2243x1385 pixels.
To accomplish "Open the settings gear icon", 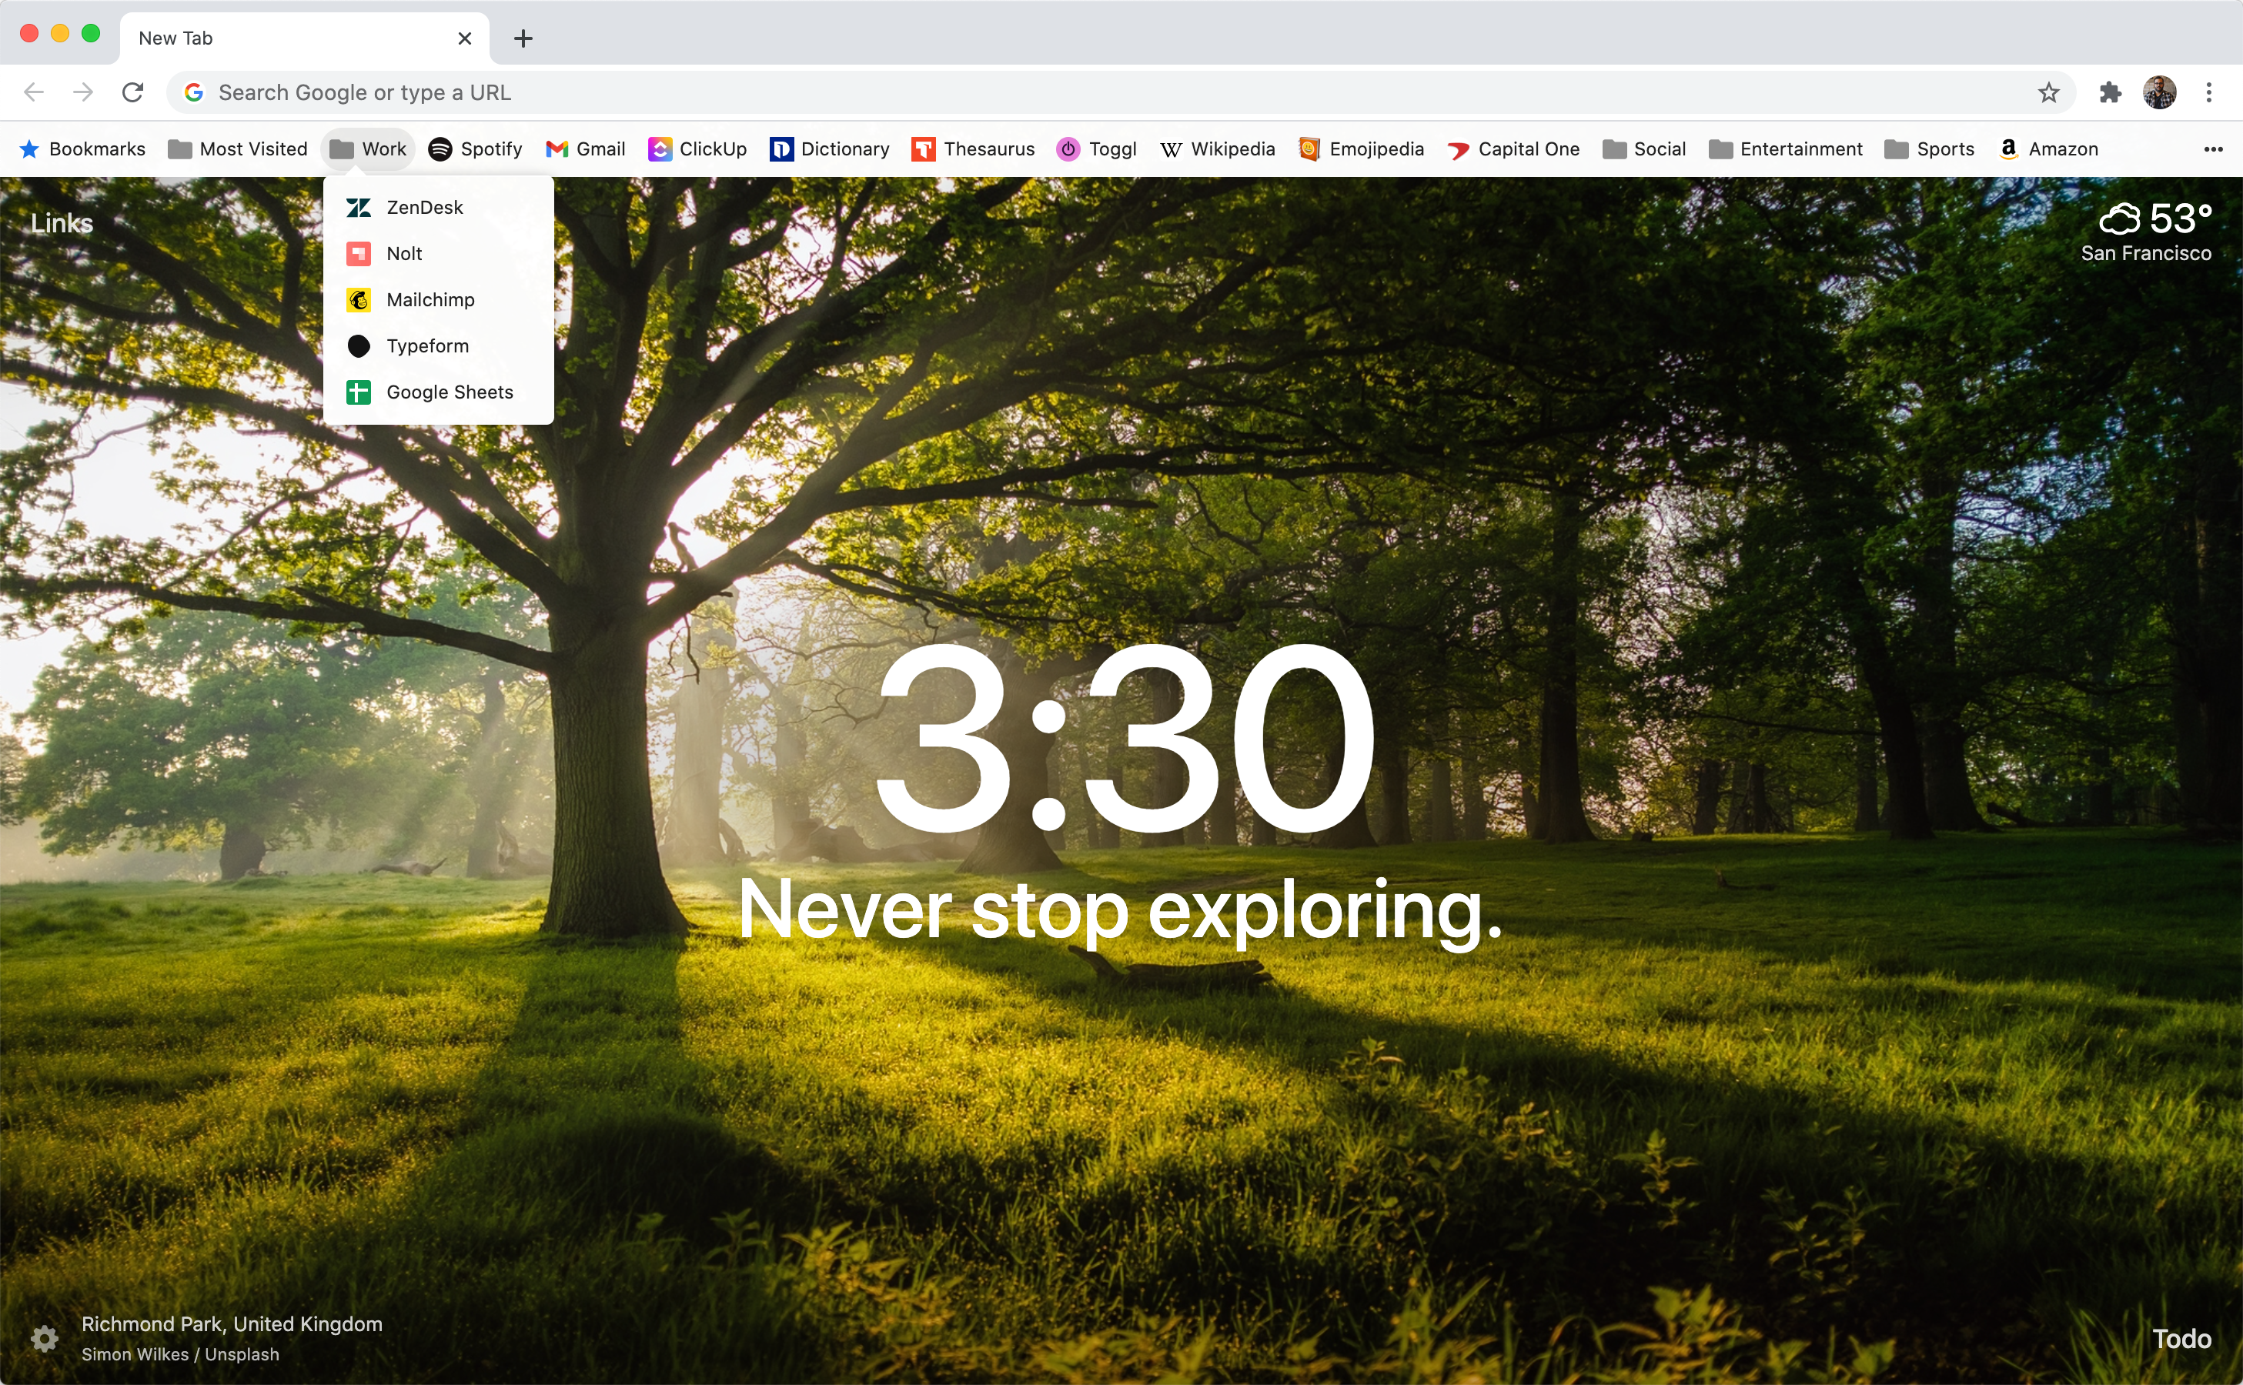I will pos(44,1338).
